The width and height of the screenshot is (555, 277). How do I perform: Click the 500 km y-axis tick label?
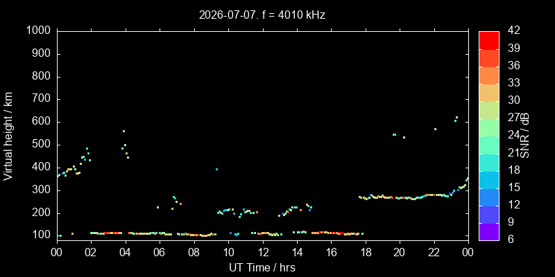(42, 145)
